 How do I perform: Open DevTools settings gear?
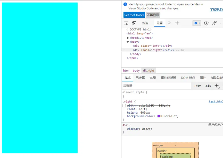[x=206, y=23]
